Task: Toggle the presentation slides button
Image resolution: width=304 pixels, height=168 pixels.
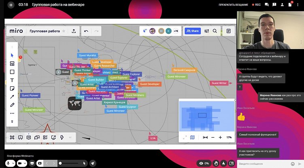Action: (40, 163)
